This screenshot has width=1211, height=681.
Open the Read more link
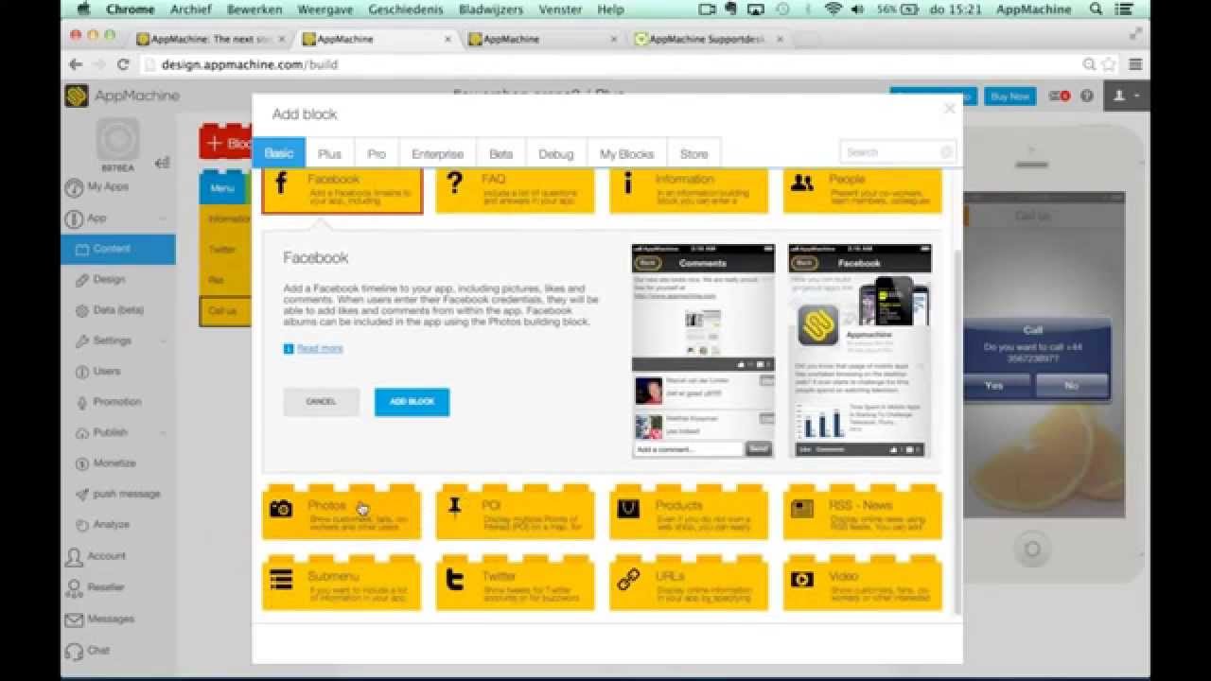[x=320, y=349]
